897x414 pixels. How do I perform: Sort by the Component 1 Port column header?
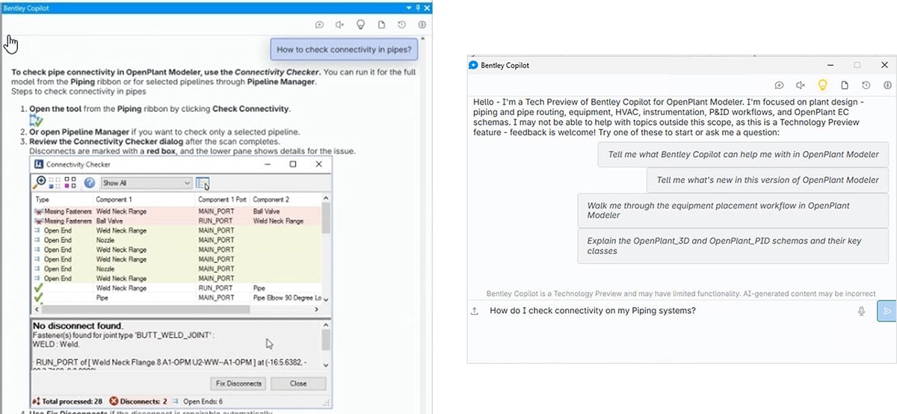click(222, 200)
